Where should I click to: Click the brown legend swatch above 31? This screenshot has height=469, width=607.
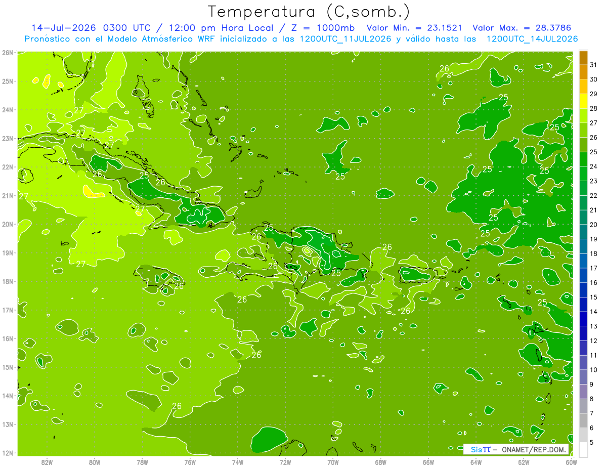583,58
